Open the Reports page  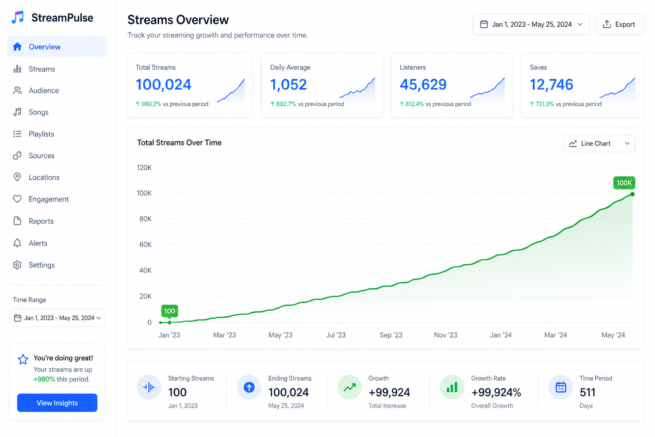[x=57, y=221]
